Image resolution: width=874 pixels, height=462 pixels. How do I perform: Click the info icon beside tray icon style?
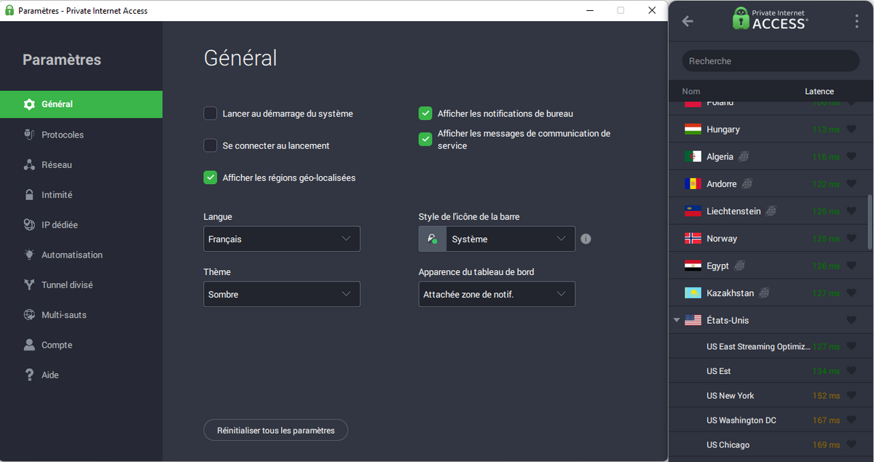(586, 239)
